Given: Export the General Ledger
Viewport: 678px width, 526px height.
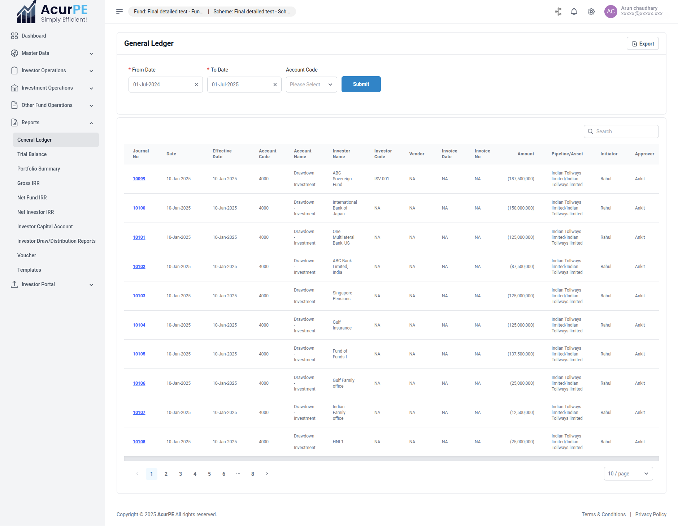Looking at the screenshot, I should click(643, 44).
